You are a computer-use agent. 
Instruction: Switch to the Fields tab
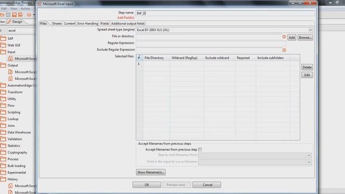(x=105, y=24)
